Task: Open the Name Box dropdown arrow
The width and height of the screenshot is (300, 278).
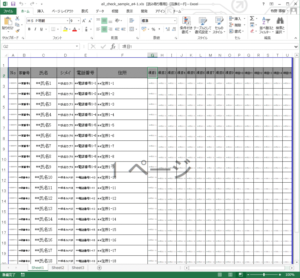Action: (77, 47)
